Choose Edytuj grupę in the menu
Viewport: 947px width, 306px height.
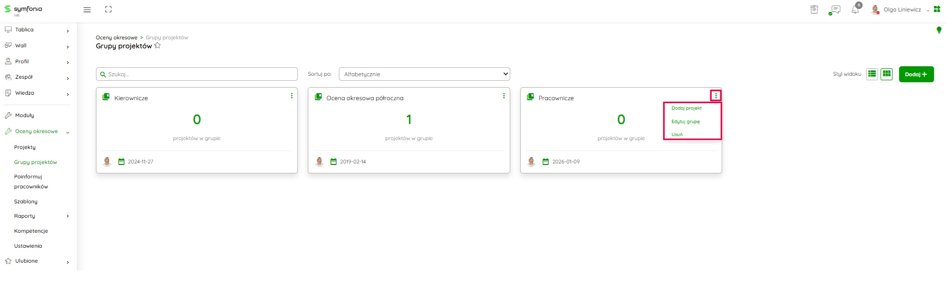click(685, 122)
